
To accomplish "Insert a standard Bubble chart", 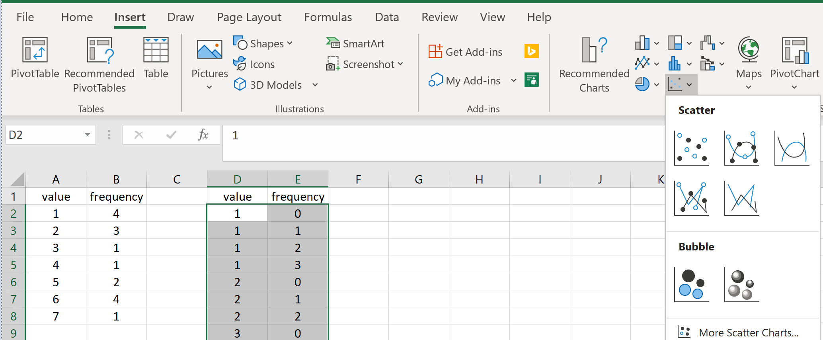I will point(692,284).
